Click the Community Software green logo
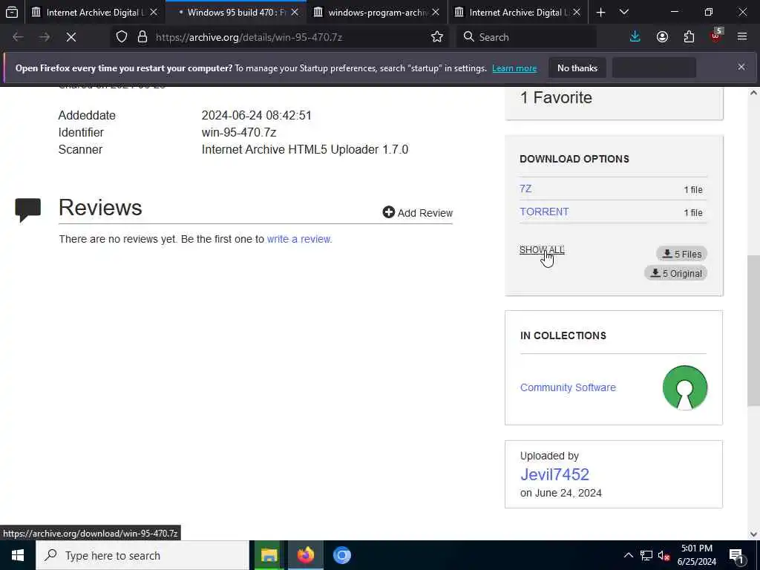Viewport: 760px width, 570px height. (685, 387)
